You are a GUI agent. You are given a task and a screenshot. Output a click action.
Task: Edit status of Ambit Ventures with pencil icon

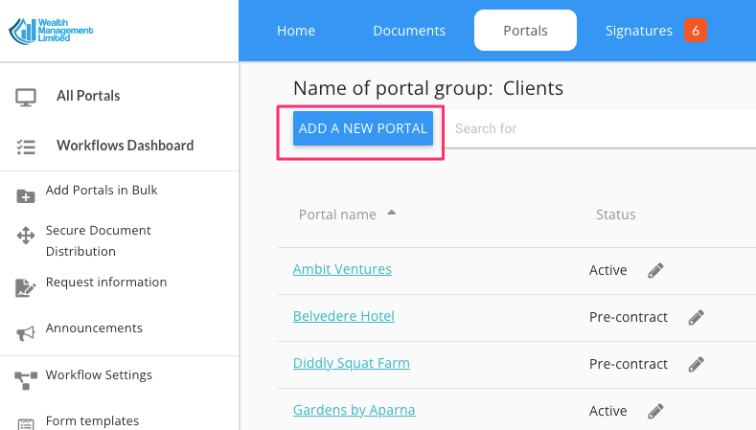pyautogui.click(x=655, y=270)
